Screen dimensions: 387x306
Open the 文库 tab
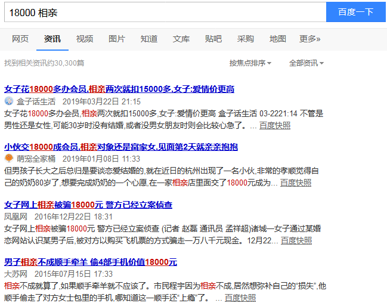point(181,39)
